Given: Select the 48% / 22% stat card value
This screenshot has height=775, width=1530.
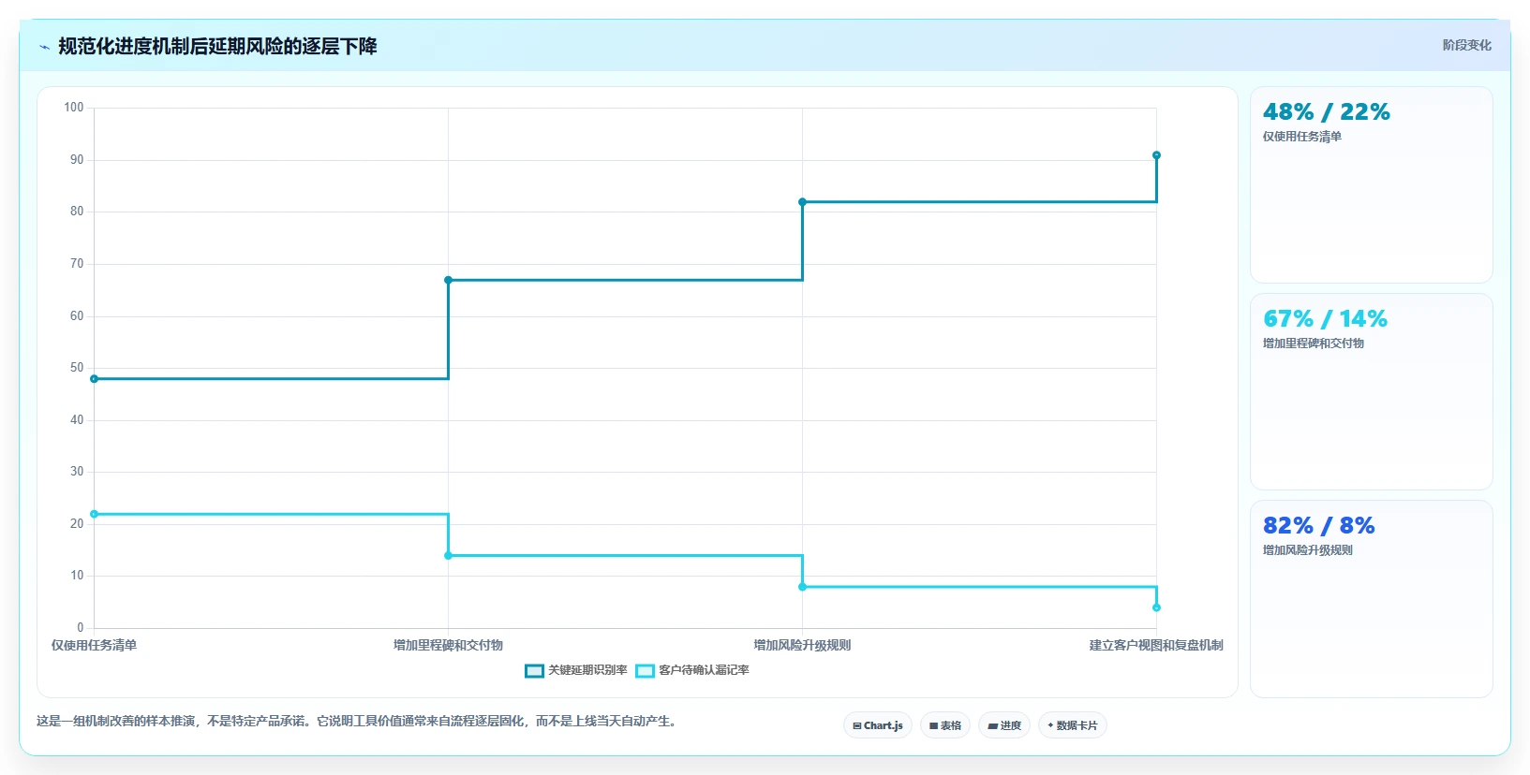Looking at the screenshot, I should coord(1326,112).
